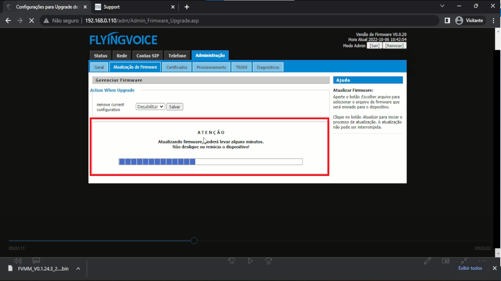Image resolution: width=501 pixels, height=281 pixels.
Task: Open the browser side panel icon
Action: tap(447, 21)
